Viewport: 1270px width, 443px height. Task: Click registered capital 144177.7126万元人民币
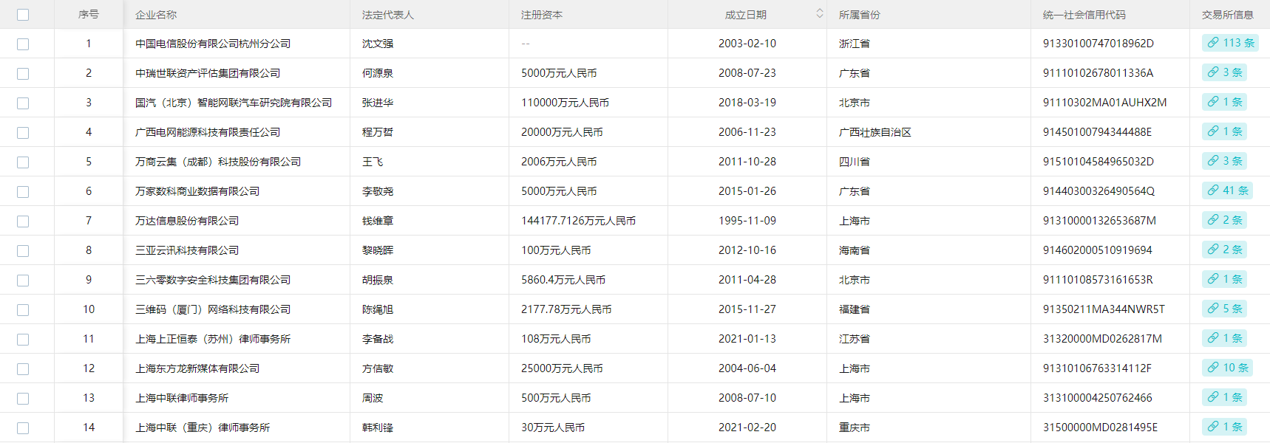[578, 221]
